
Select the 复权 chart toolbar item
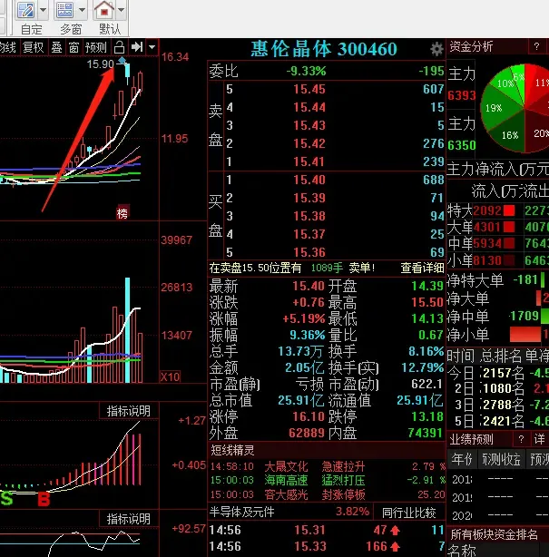33,47
